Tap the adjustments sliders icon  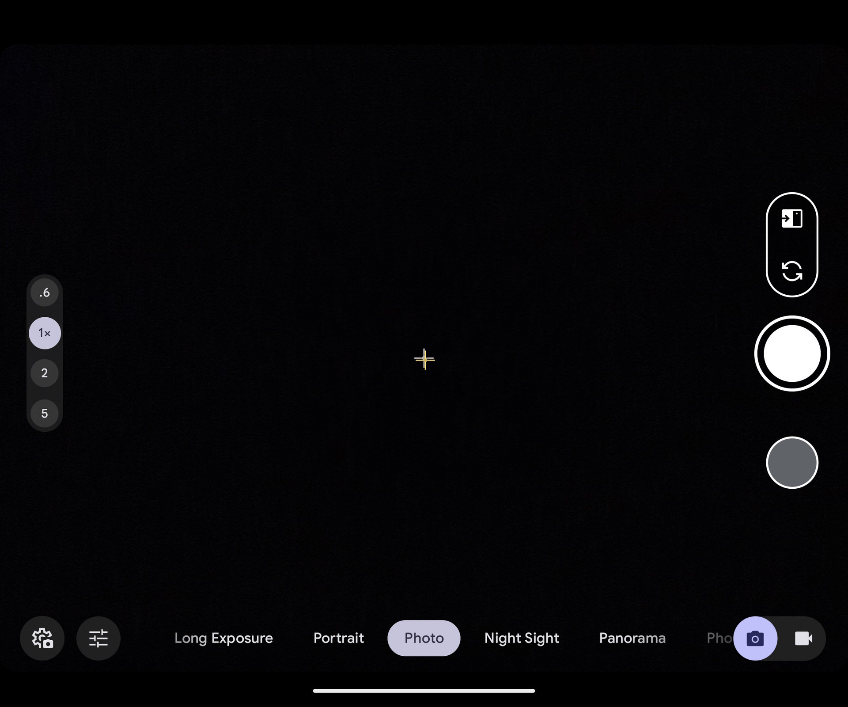[x=98, y=638]
